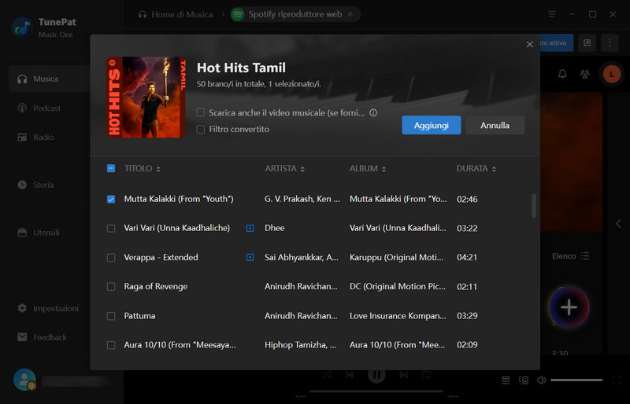This screenshot has height=404, width=630.
Task: Close the Hot Hits Tamil dialog
Action: pos(529,44)
